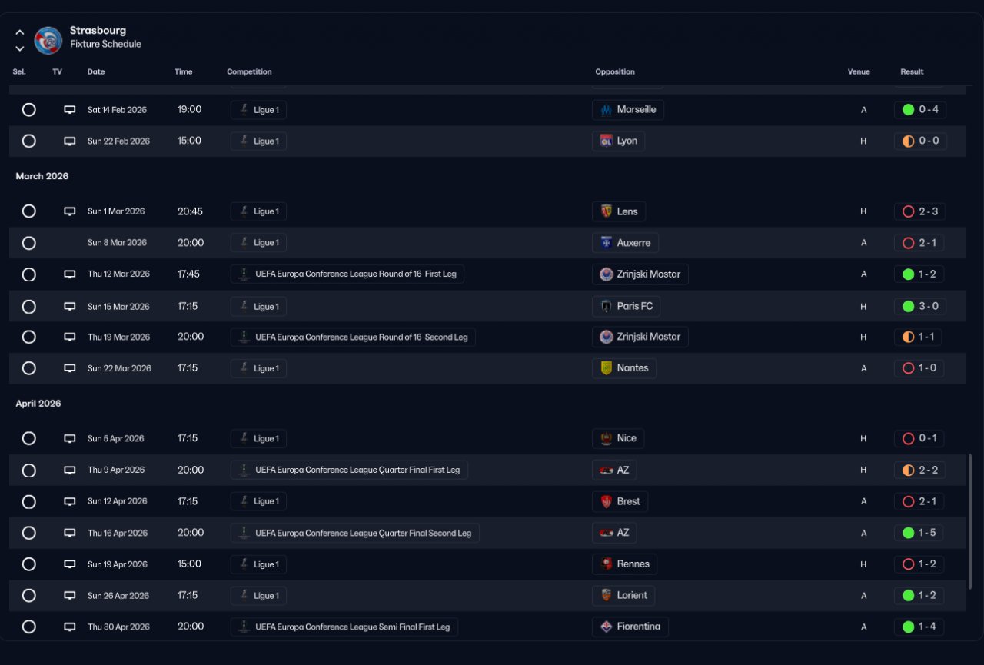The width and height of the screenshot is (984, 665).
Task: Click the March 2026 month heading
Action: [x=42, y=176]
